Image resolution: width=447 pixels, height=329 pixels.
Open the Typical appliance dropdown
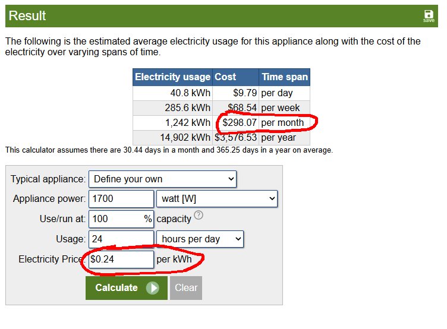tap(162, 179)
